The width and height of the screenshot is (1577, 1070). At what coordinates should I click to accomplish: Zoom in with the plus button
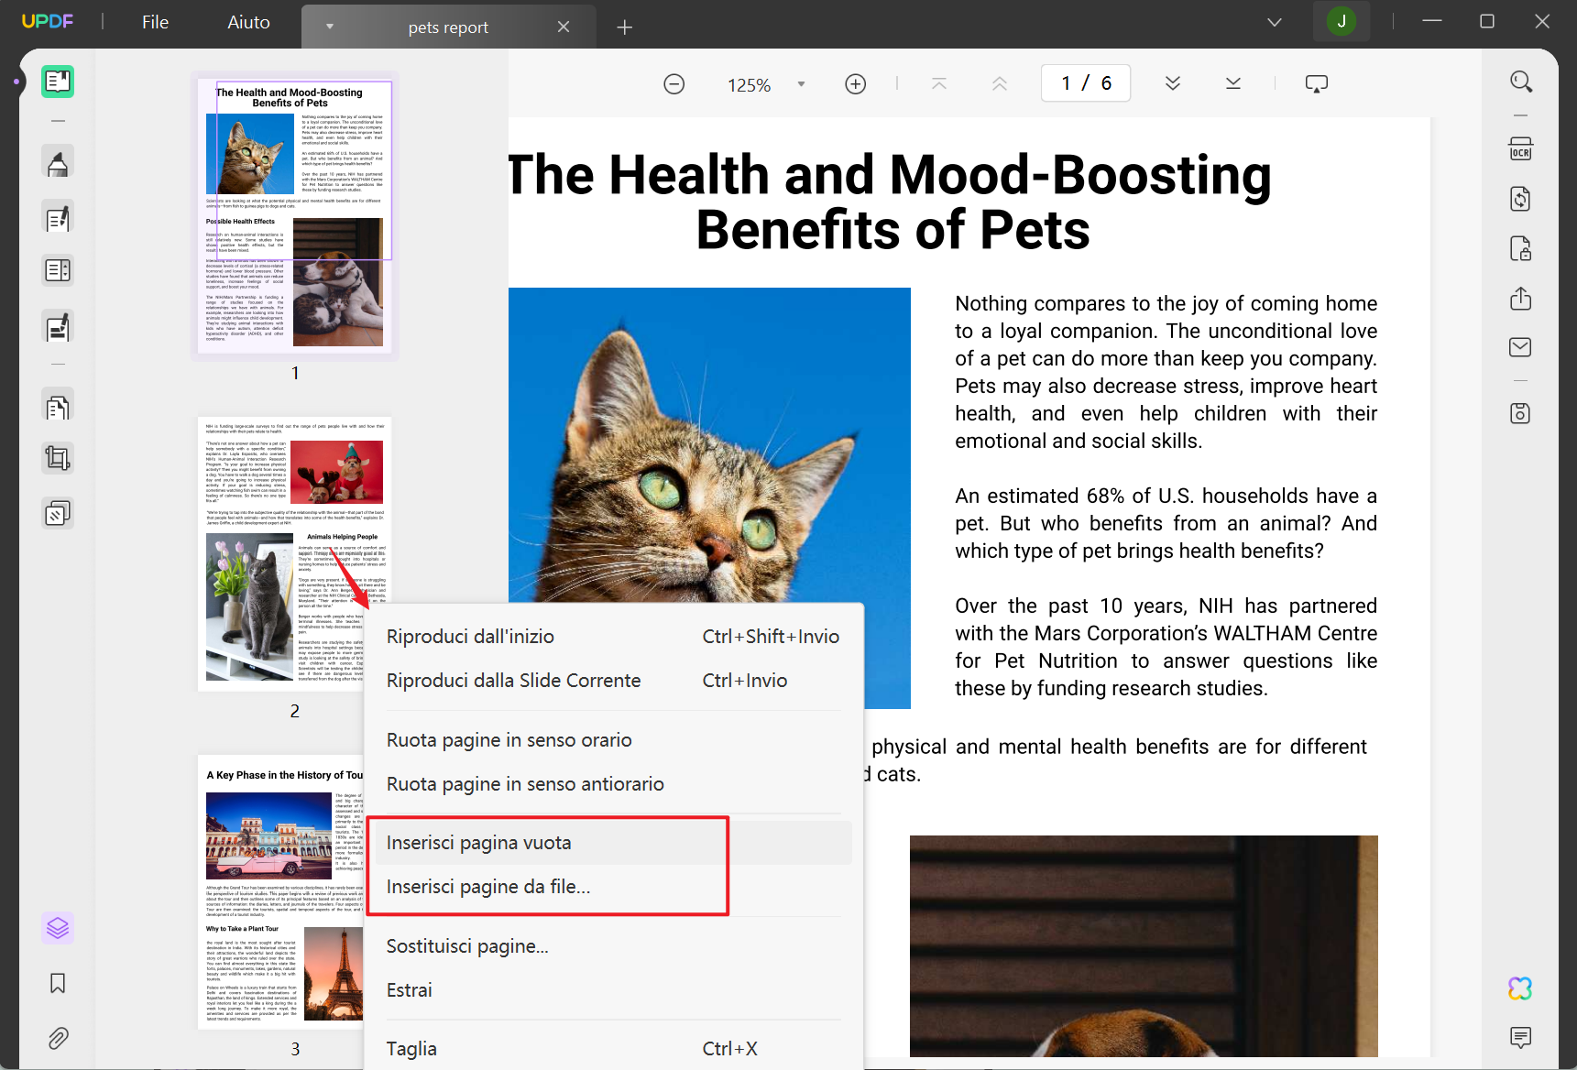(x=855, y=84)
